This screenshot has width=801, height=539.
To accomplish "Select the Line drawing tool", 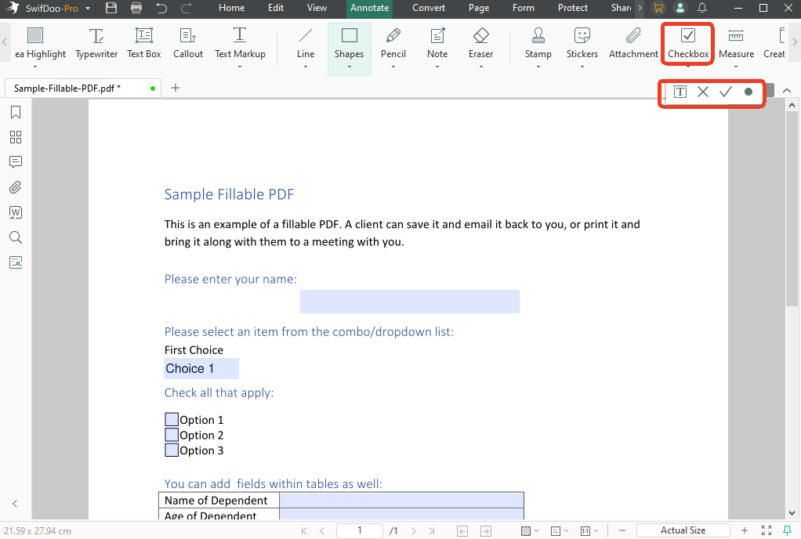I will 306,46.
